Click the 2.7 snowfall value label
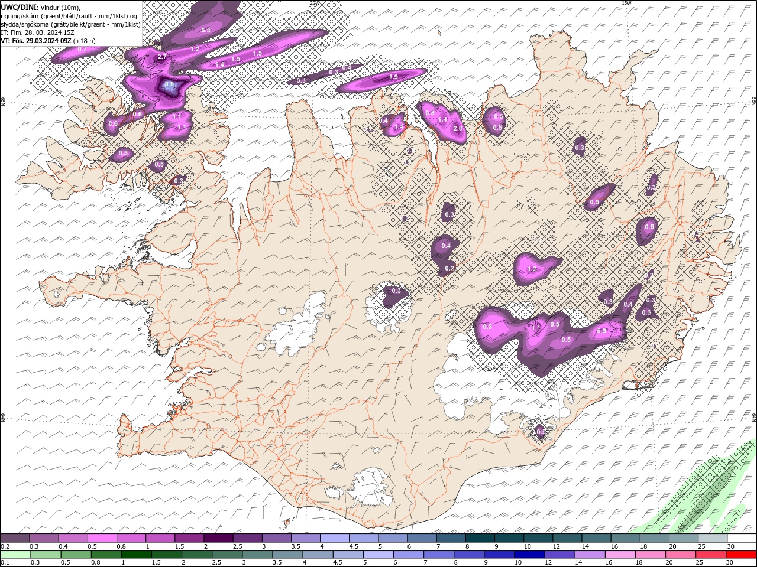This screenshot has height=567, width=757. click(163, 57)
